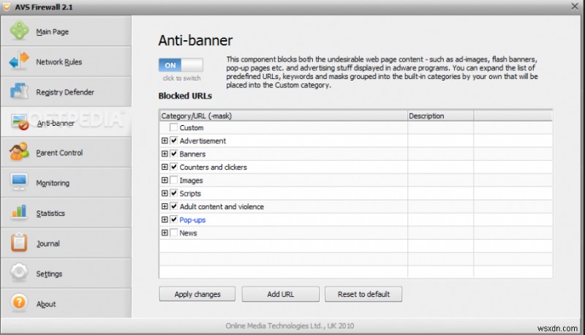Uncheck Counters and clickers checkbox
Viewport: 585px width, 335px height.
point(173,167)
